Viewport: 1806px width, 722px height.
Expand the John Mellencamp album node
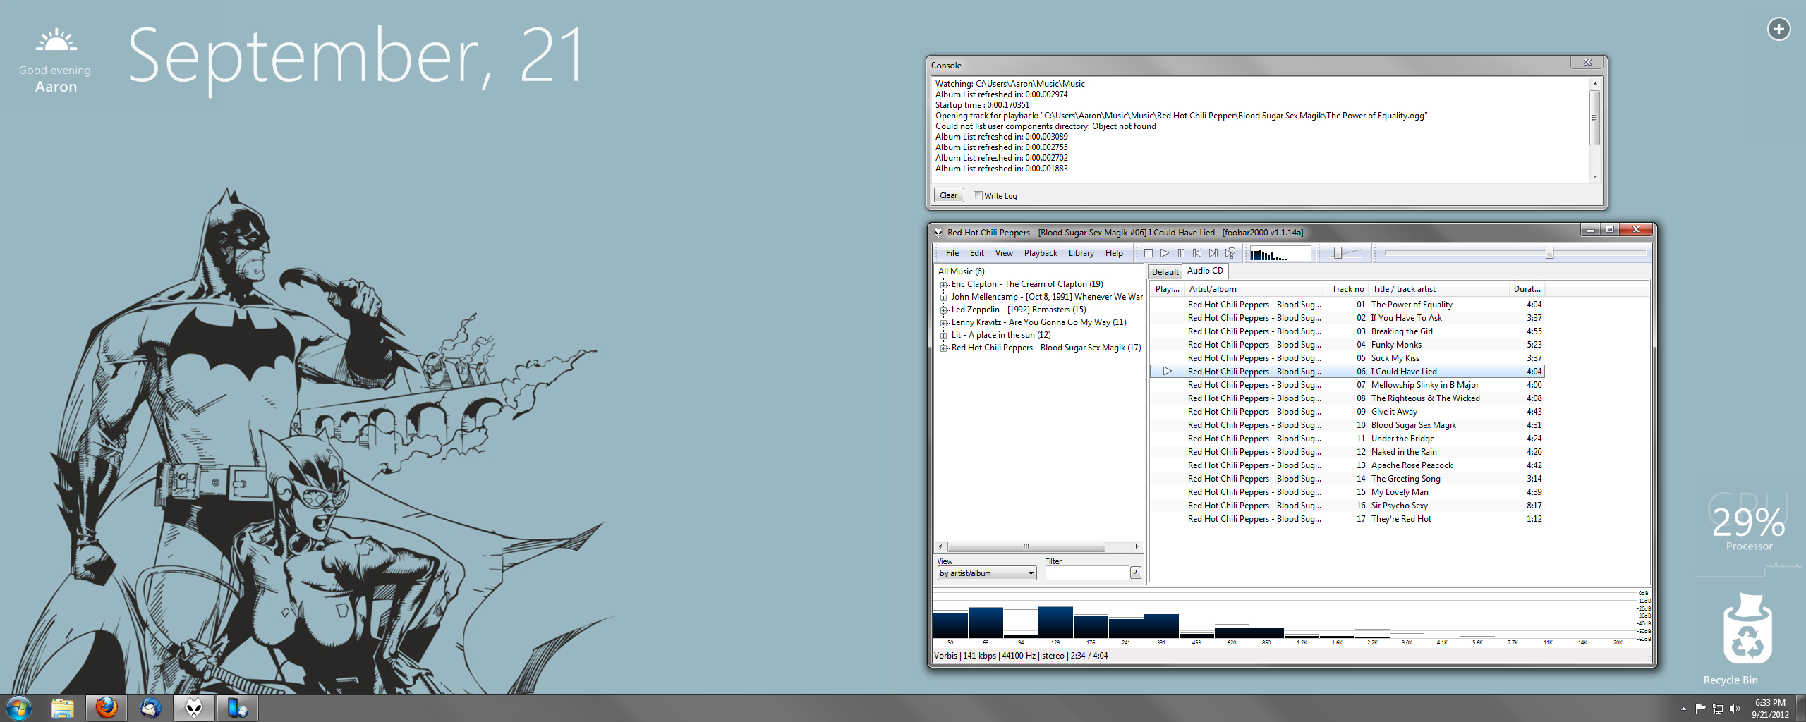click(x=943, y=298)
